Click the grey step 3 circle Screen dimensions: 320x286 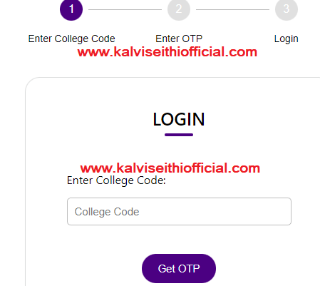click(x=287, y=9)
